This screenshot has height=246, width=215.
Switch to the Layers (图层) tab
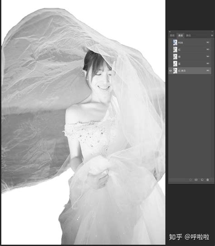(172, 36)
